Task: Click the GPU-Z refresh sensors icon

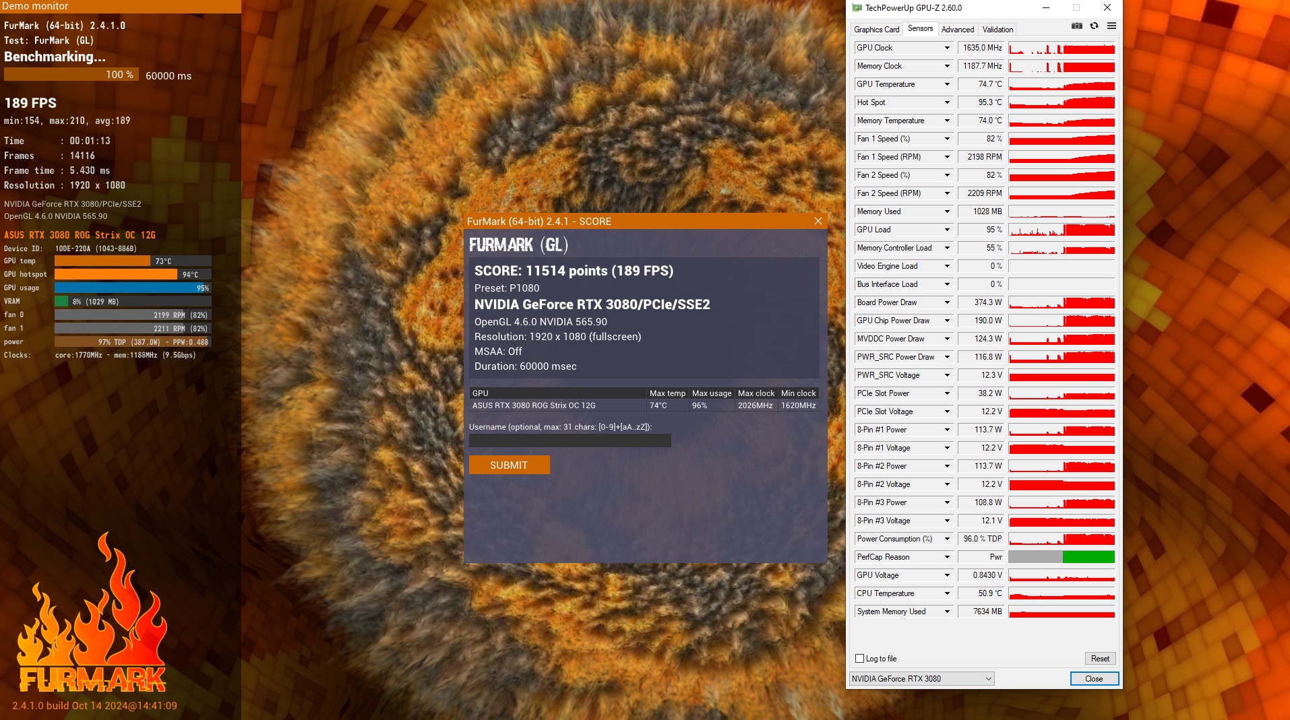Action: [1095, 26]
